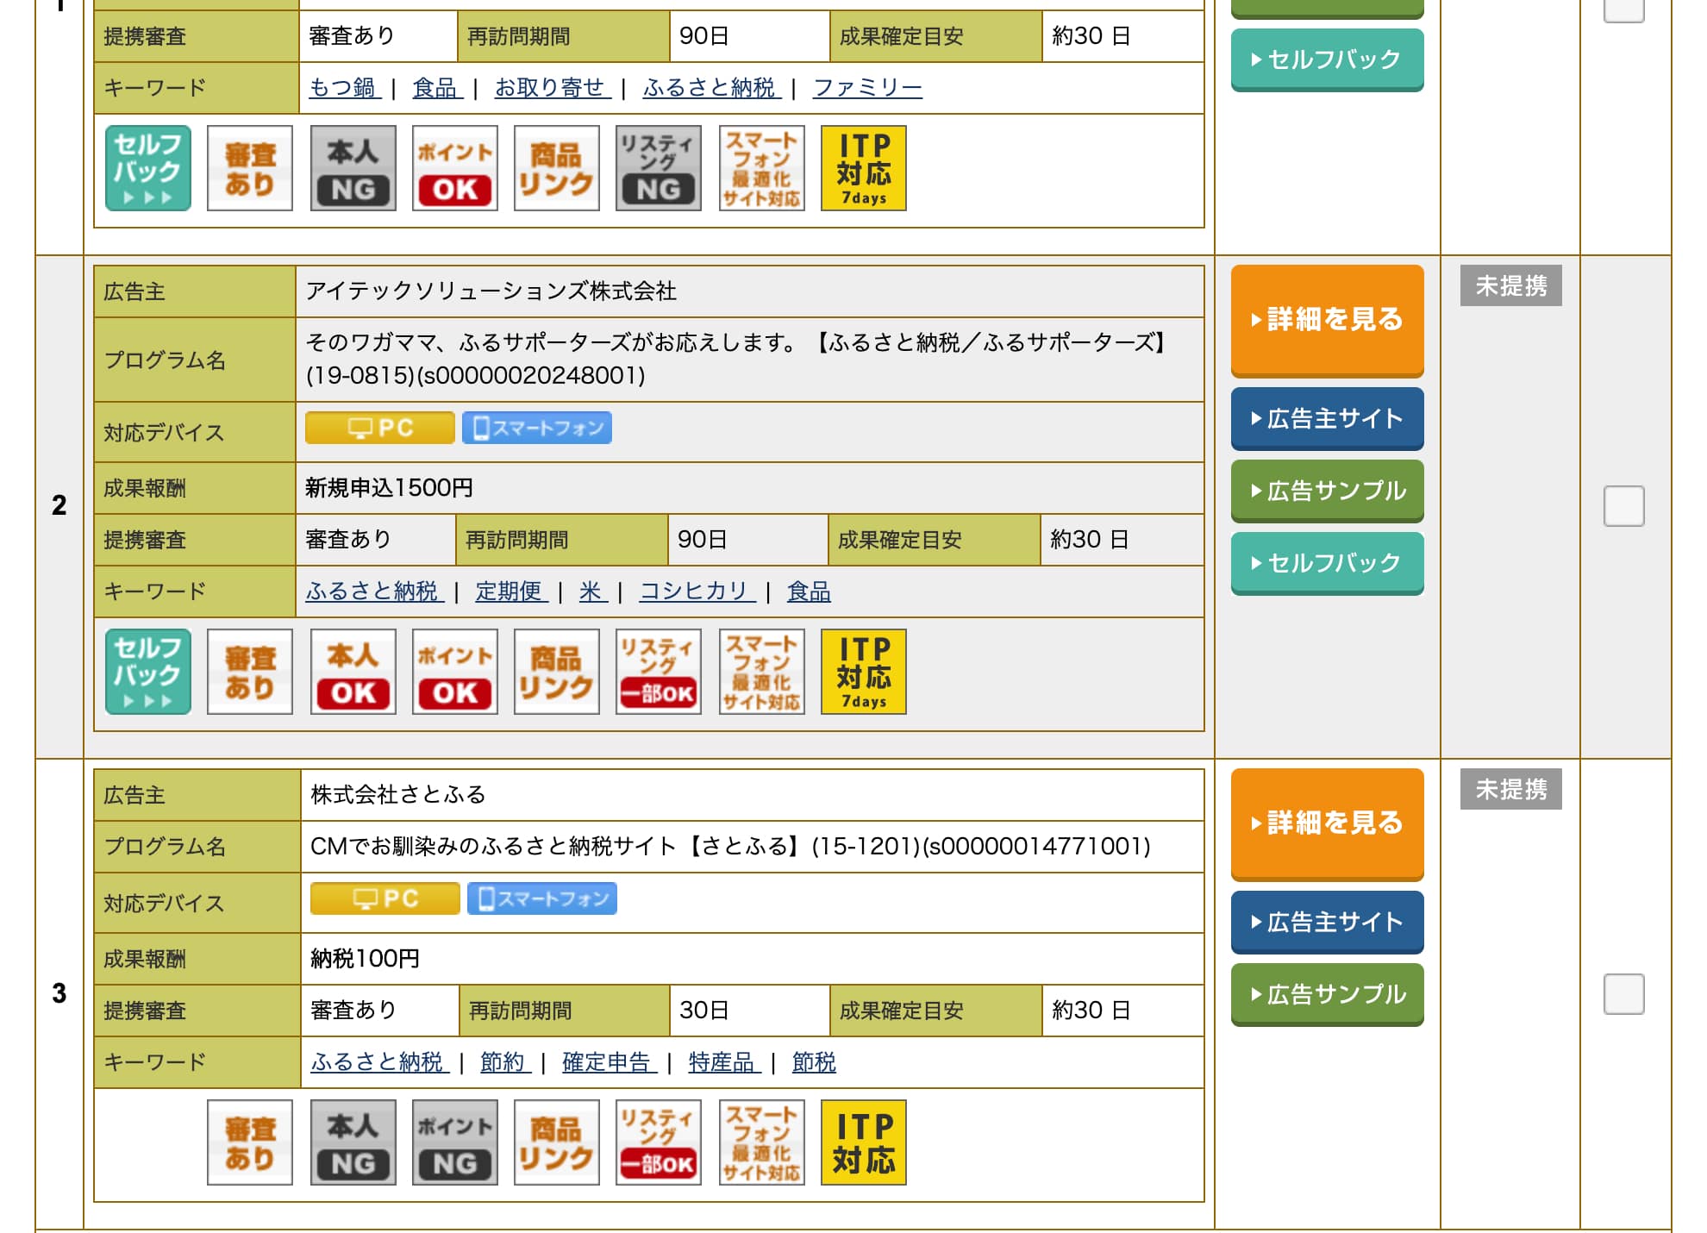Screen dimensions: 1707x1233
Task: Tick the checkbox for program 2
Action: 1623,506
